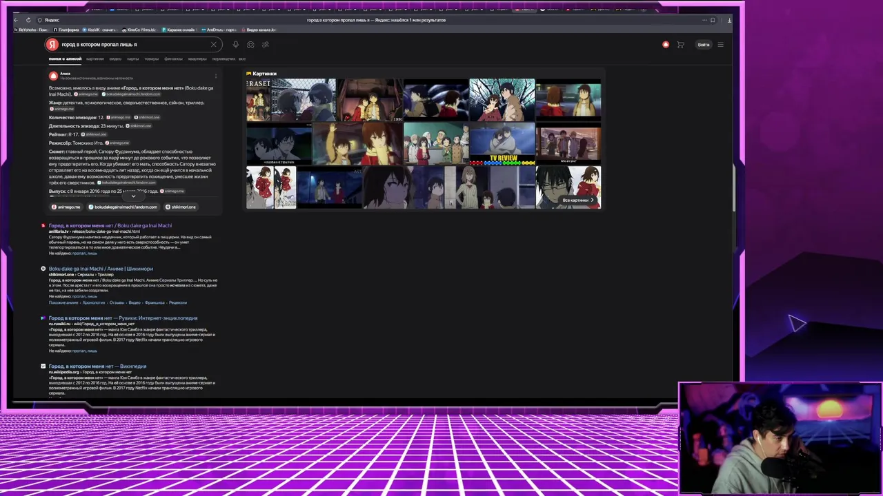Open 'Рецензии' sitelink under Shikimori result

click(x=178, y=302)
